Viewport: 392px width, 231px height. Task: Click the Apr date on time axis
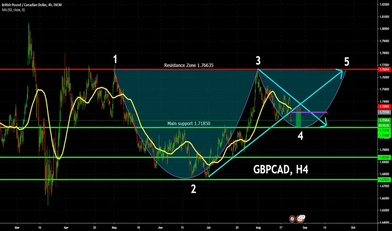click(x=66, y=228)
